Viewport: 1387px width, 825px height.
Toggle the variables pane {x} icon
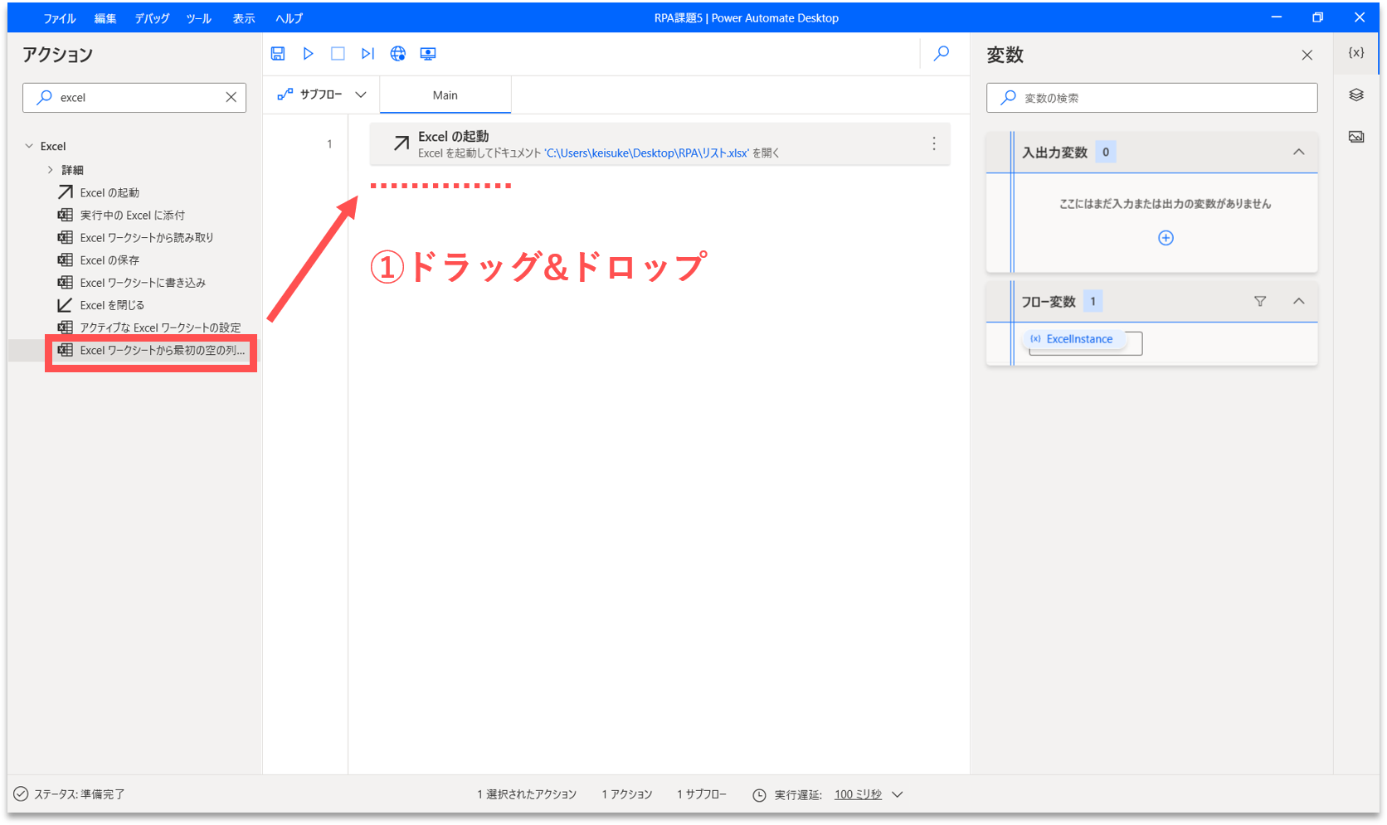tap(1356, 53)
